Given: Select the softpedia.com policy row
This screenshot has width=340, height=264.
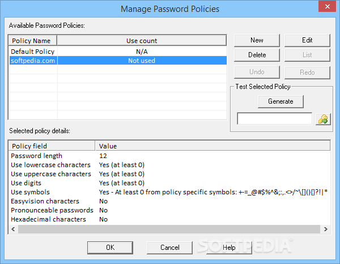Looking at the screenshot, I should point(117,61).
